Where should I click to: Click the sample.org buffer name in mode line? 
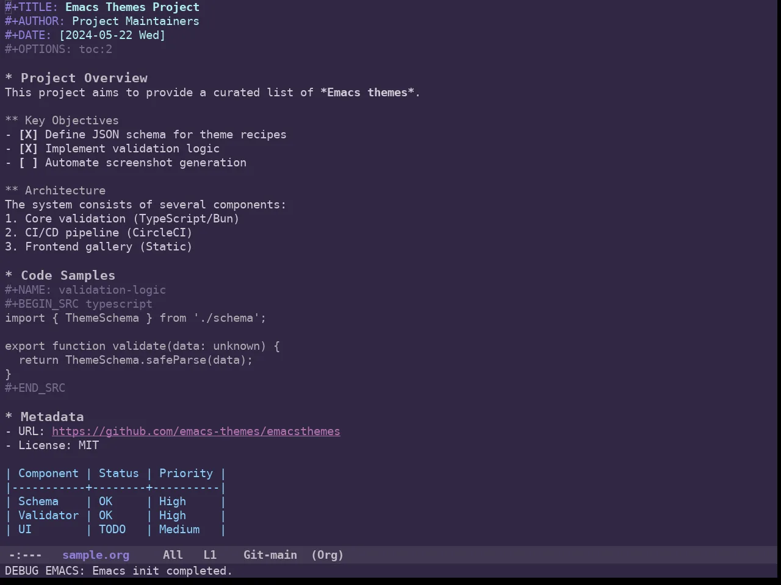tap(96, 555)
